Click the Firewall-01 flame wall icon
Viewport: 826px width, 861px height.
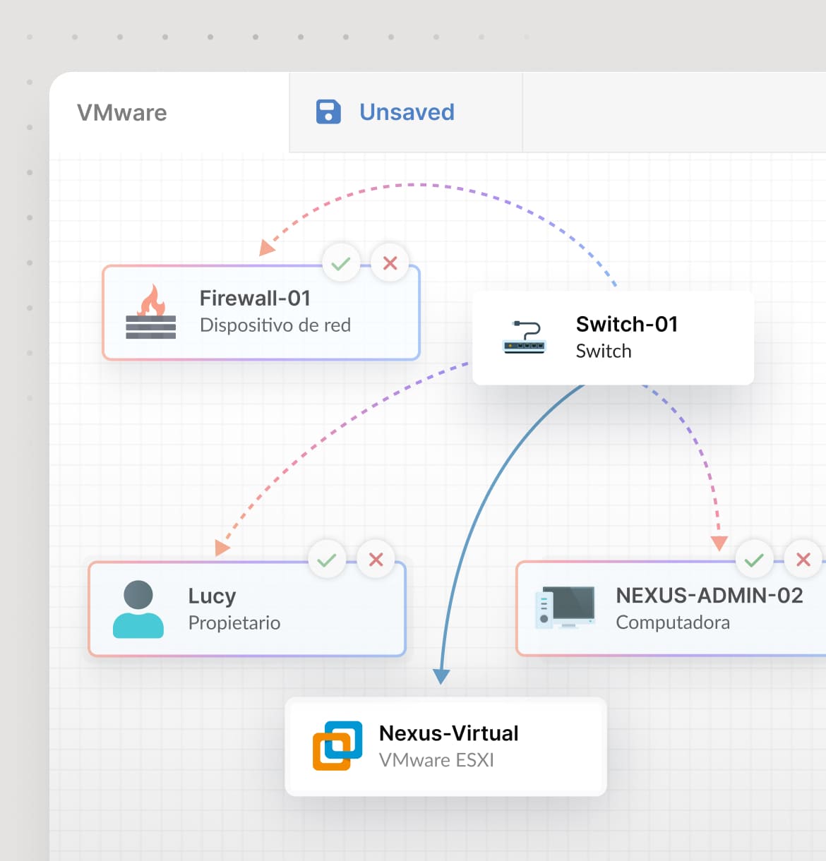pyautogui.click(x=150, y=312)
